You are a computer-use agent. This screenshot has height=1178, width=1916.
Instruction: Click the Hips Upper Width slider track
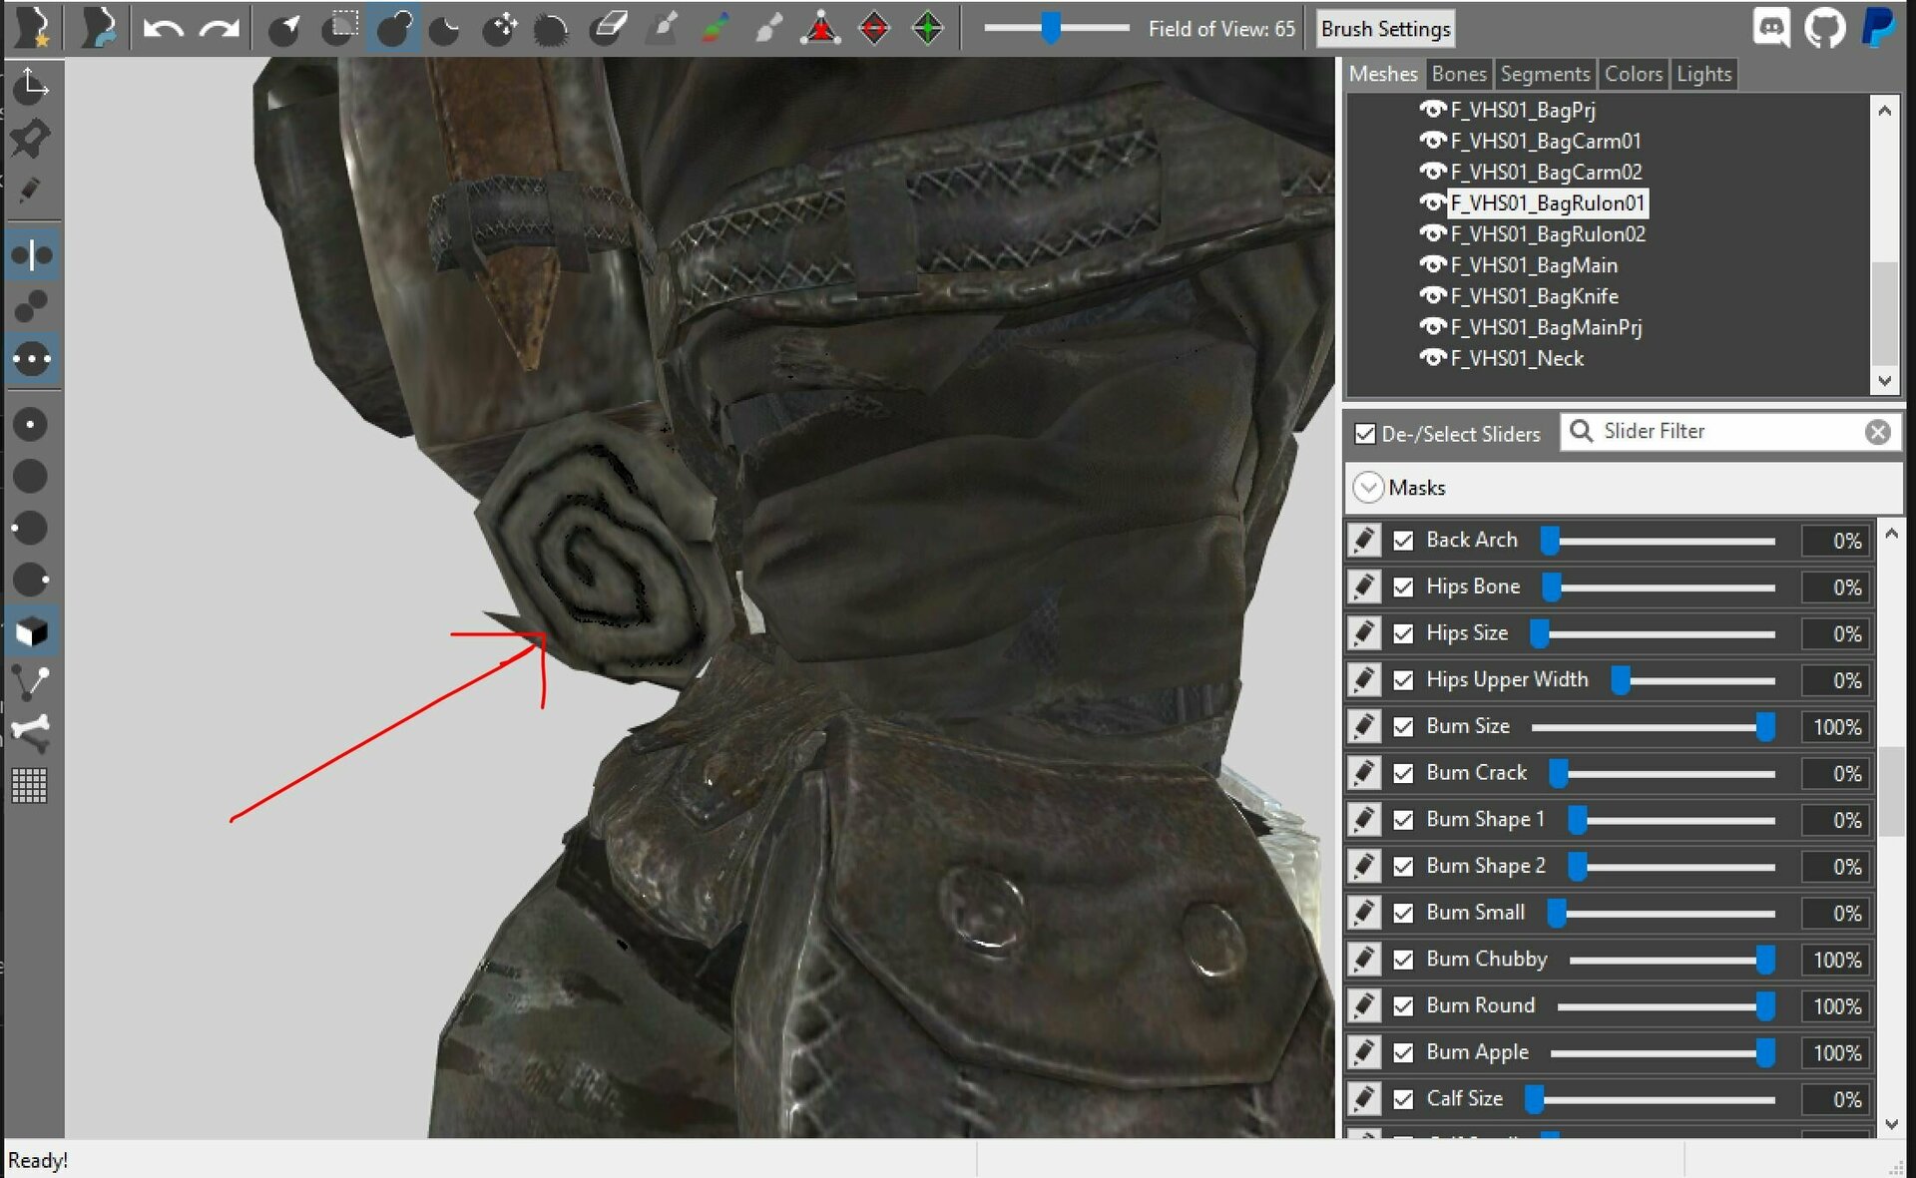click(x=1693, y=680)
